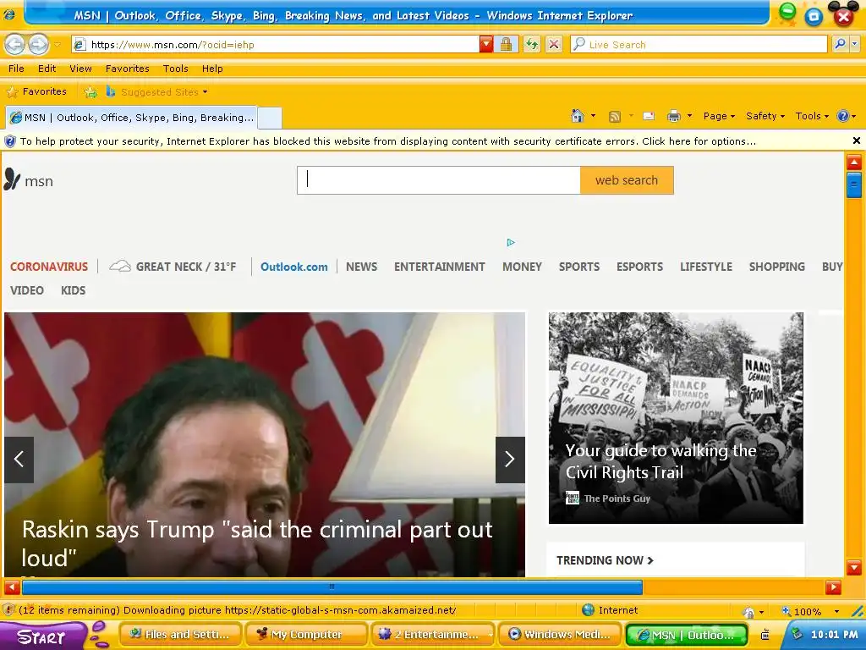
Task: Switch to Files and Settings taskbar button
Action: click(x=179, y=635)
